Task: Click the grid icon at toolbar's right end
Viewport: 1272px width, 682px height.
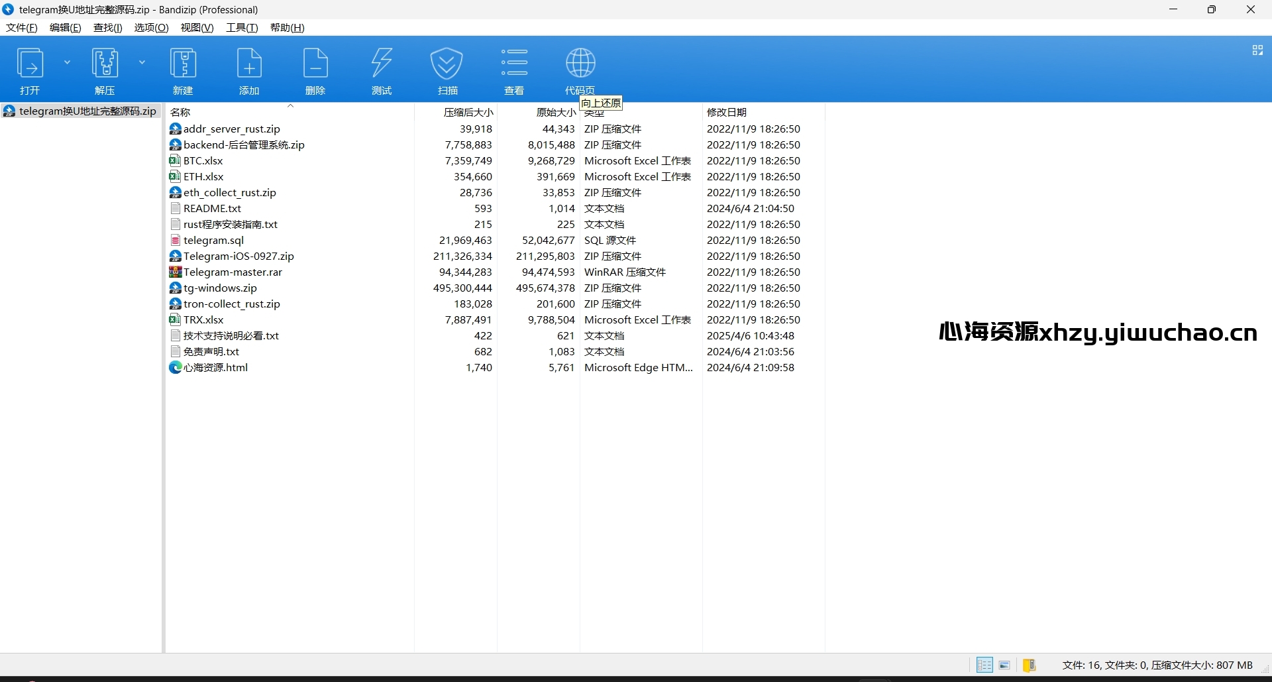Action: [1257, 50]
